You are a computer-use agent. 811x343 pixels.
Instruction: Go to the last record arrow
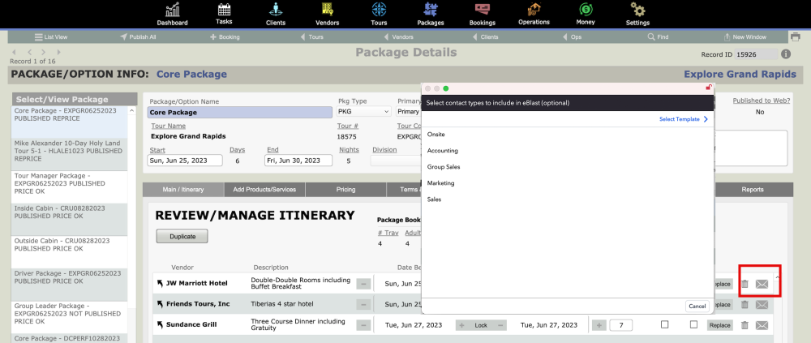(59, 52)
